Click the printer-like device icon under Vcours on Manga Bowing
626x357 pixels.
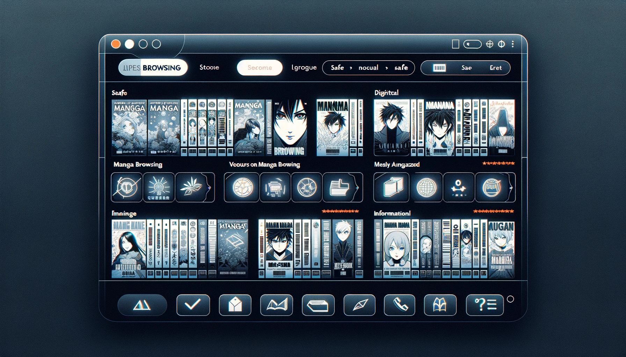275,188
